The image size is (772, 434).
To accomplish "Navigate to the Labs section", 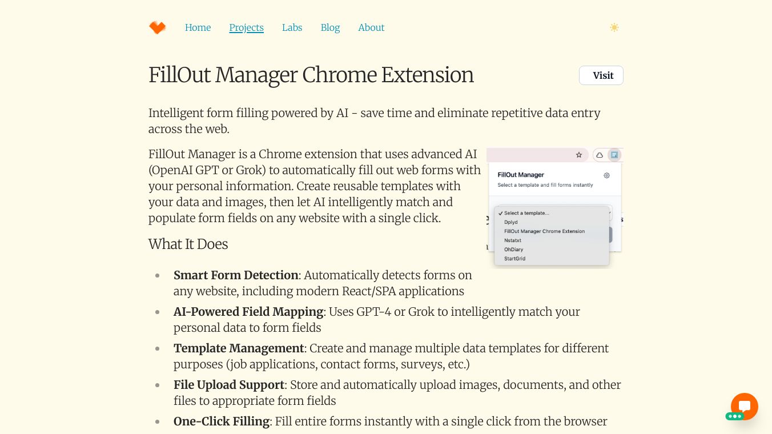I will coord(292,27).
